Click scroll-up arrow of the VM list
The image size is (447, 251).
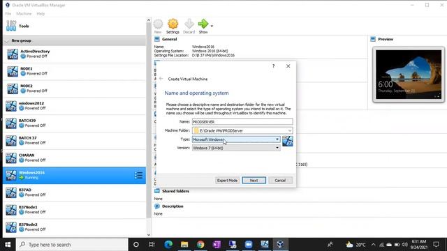(x=149, y=20)
